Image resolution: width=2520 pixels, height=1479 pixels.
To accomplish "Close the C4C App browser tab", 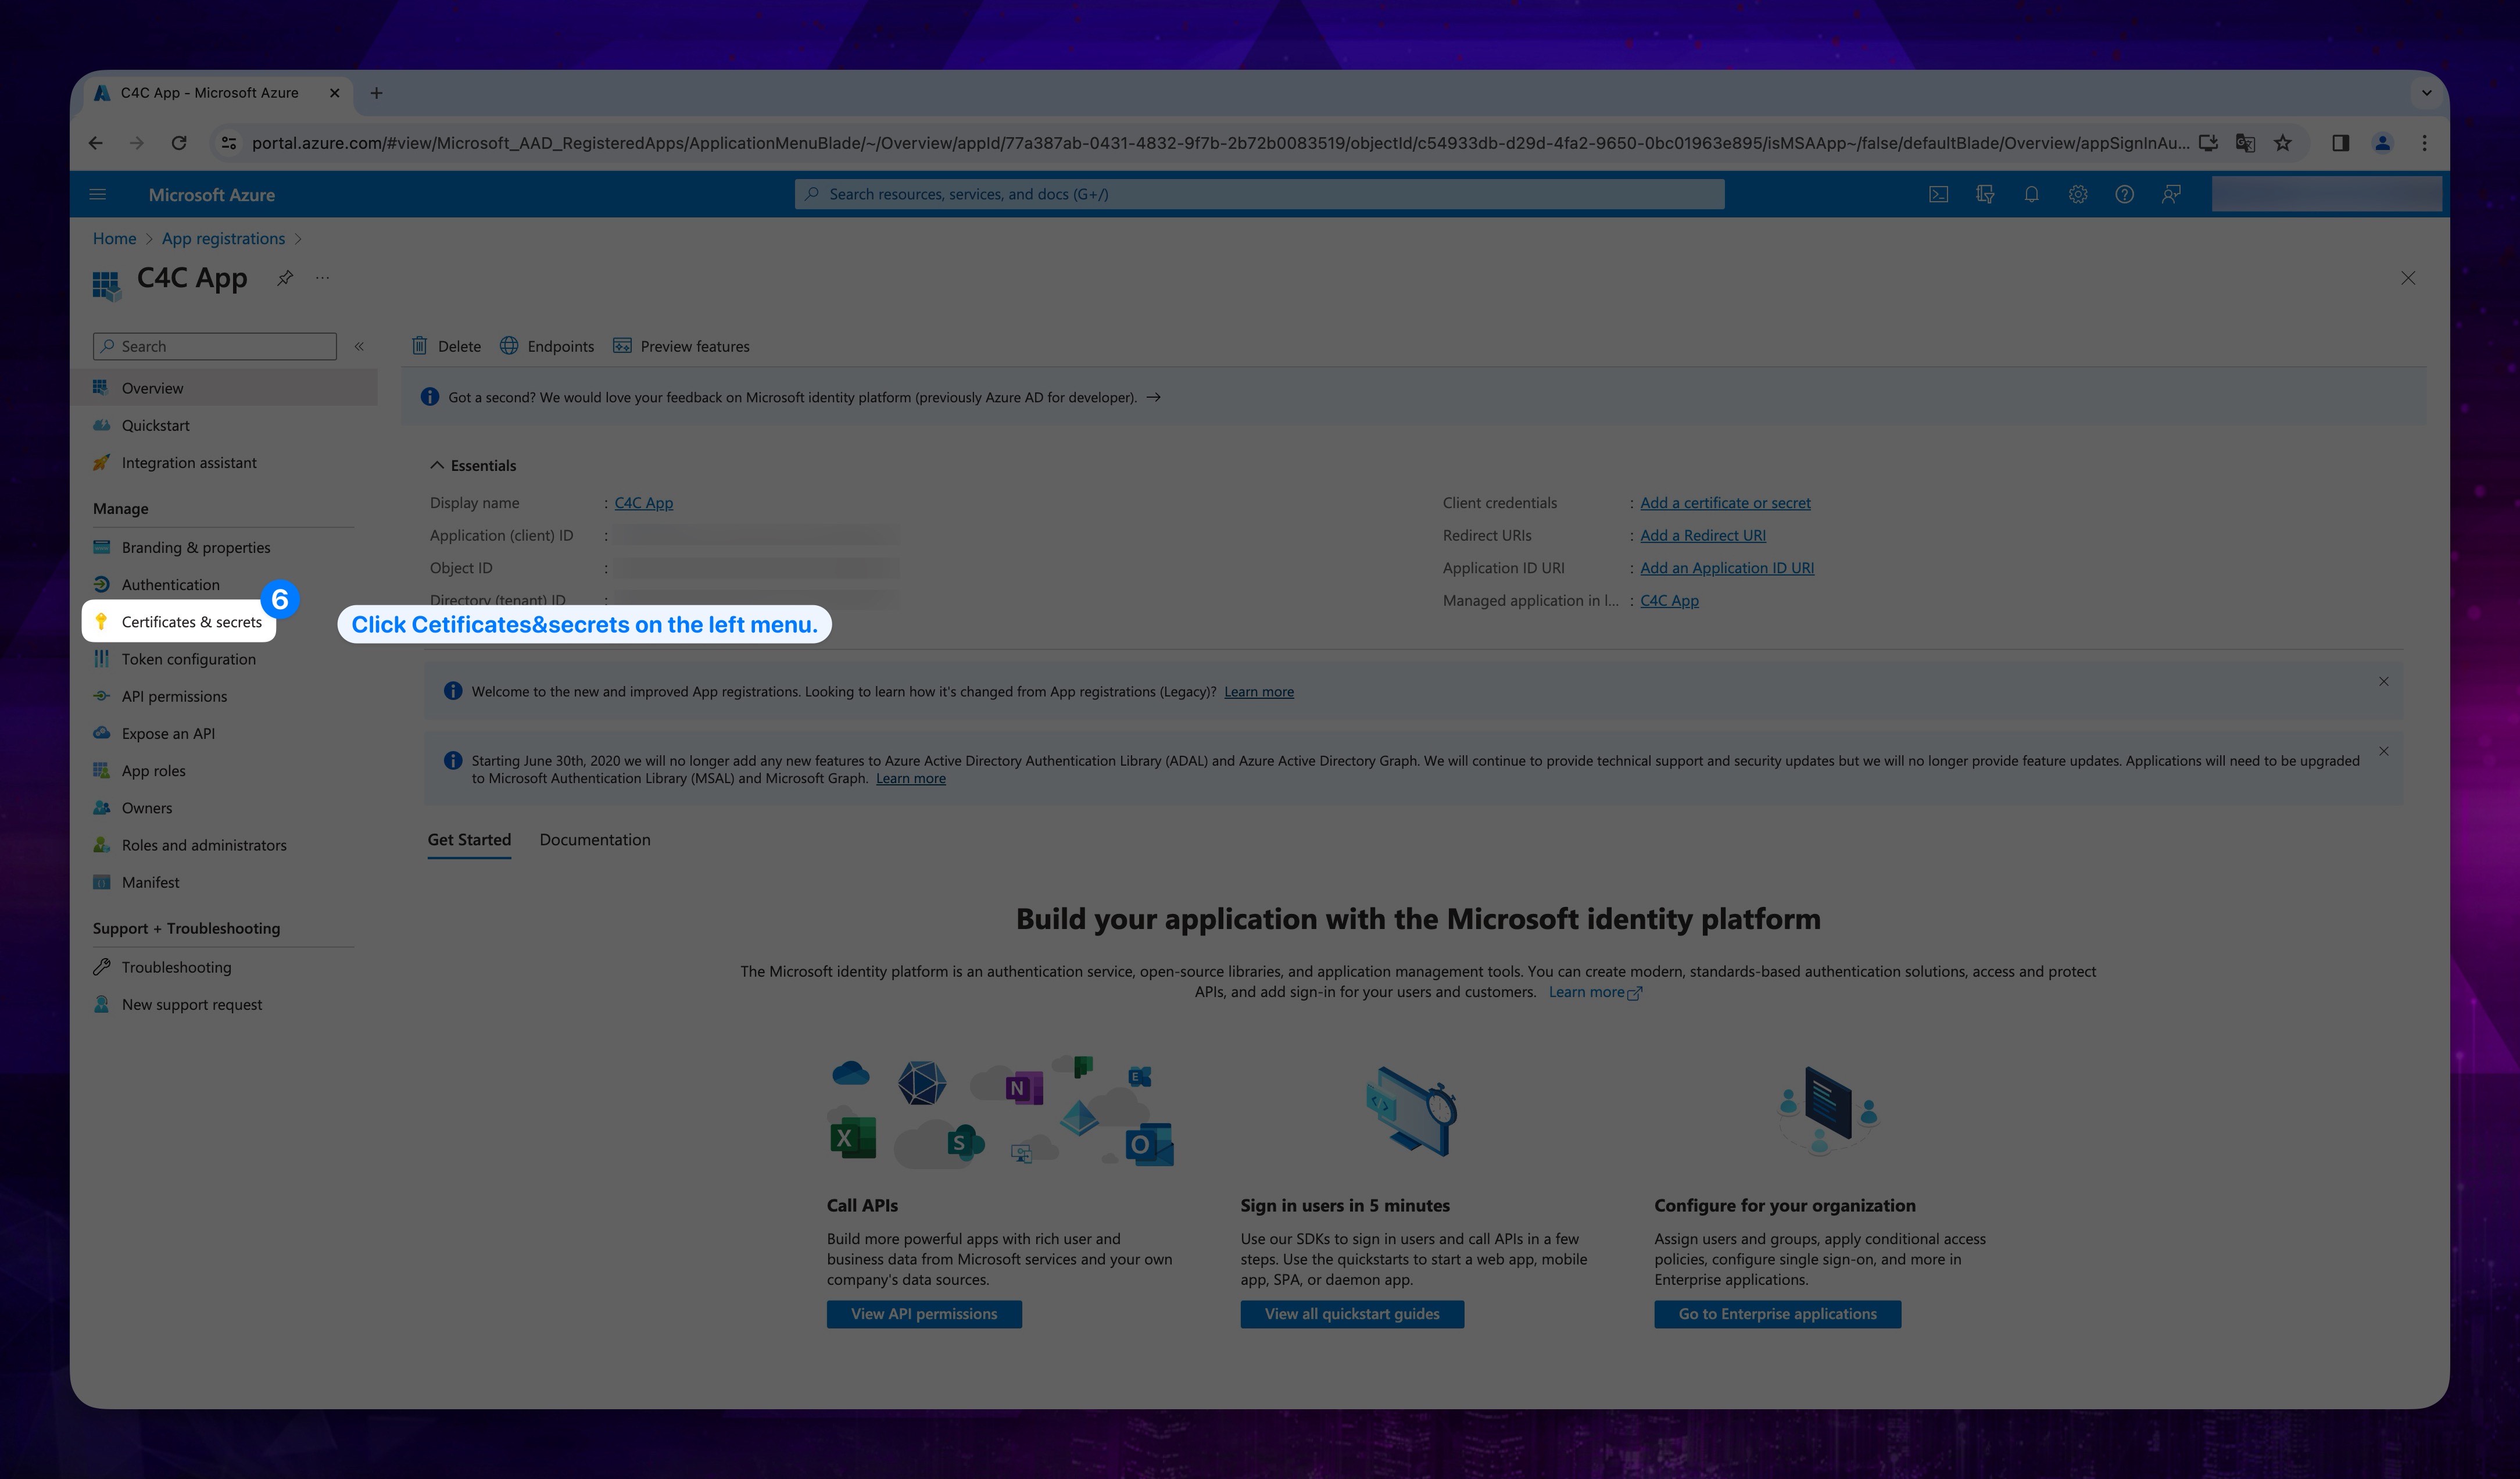I will click(x=335, y=93).
